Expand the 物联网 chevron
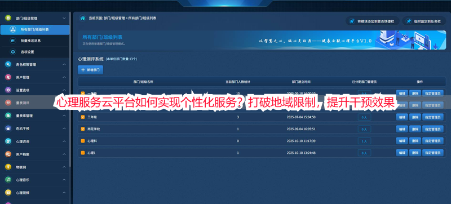This screenshot has height=204, width=451. click(64, 167)
